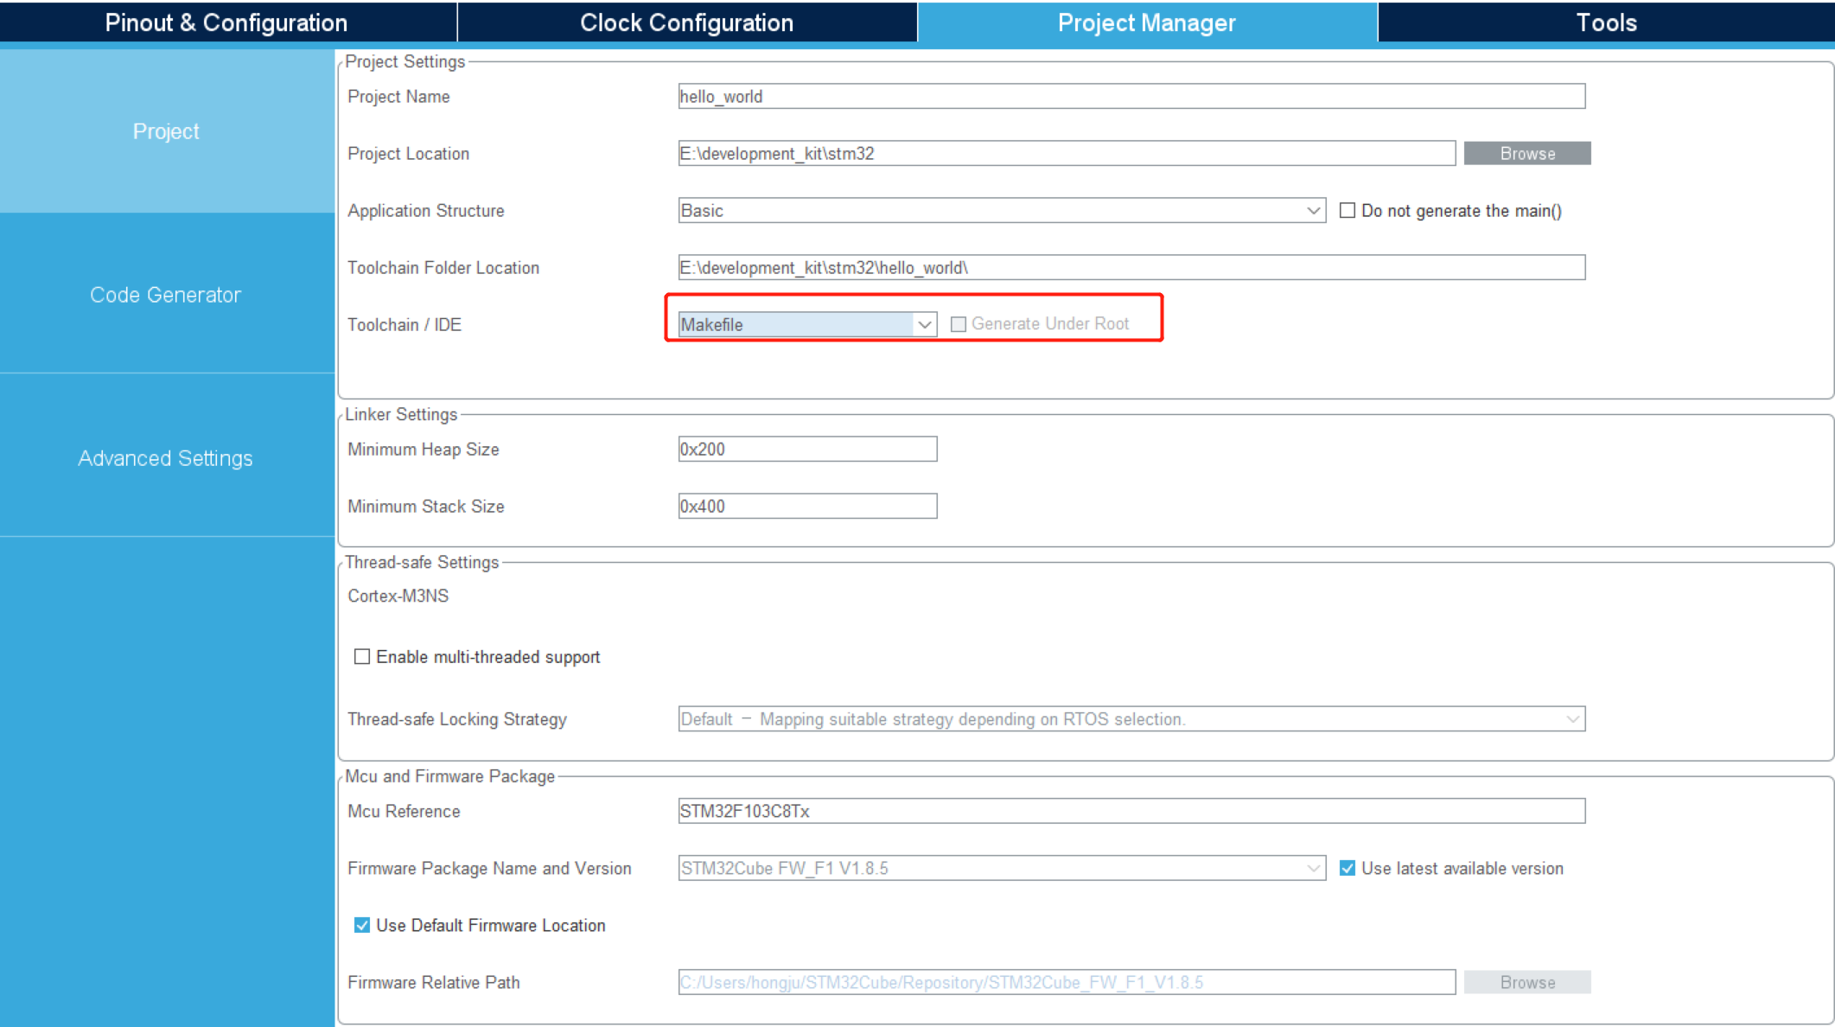The width and height of the screenshot is (1835, 1027).
Task: Open Toolchain / IDE Makefile dropdown
Action: [x=807, y=324]
